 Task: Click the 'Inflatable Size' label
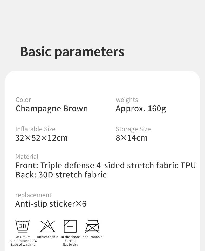[x=35, y=129]
